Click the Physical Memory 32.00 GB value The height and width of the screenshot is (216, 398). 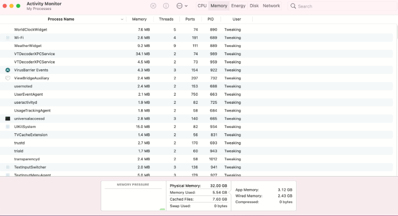point(219,185)
